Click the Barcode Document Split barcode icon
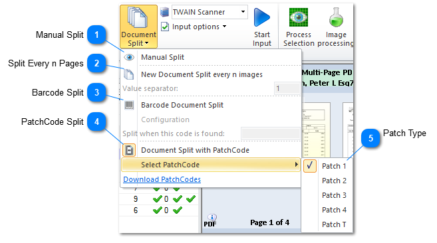This screenshot has height=243, width=437. point(129,105)
